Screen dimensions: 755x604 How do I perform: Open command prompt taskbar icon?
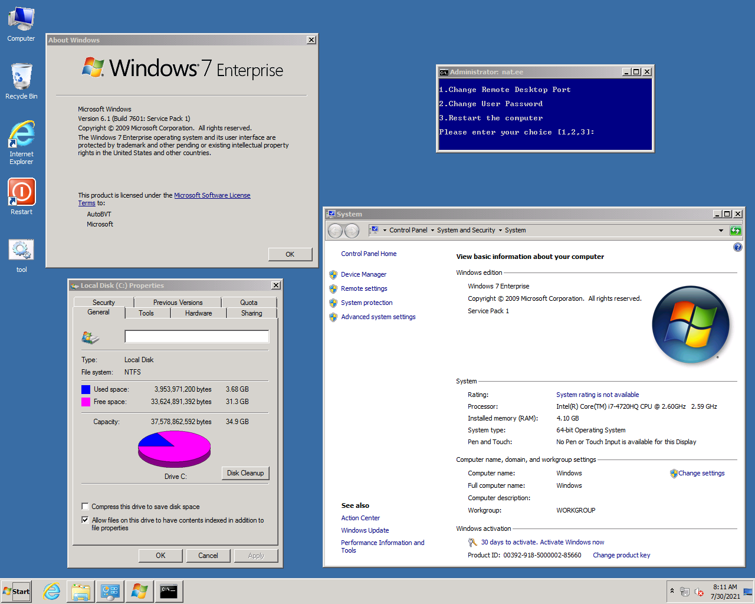point(169,591)
